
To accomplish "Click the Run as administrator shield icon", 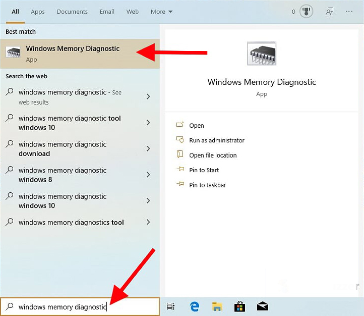I will 180,139.
